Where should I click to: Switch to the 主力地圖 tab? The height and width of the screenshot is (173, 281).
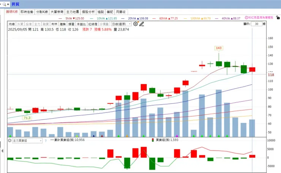tap(73, 12)
